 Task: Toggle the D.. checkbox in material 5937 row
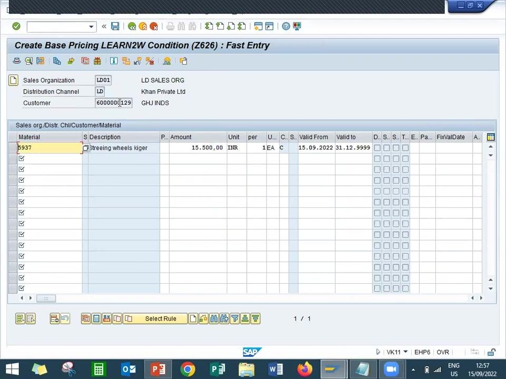coord(377,148)
